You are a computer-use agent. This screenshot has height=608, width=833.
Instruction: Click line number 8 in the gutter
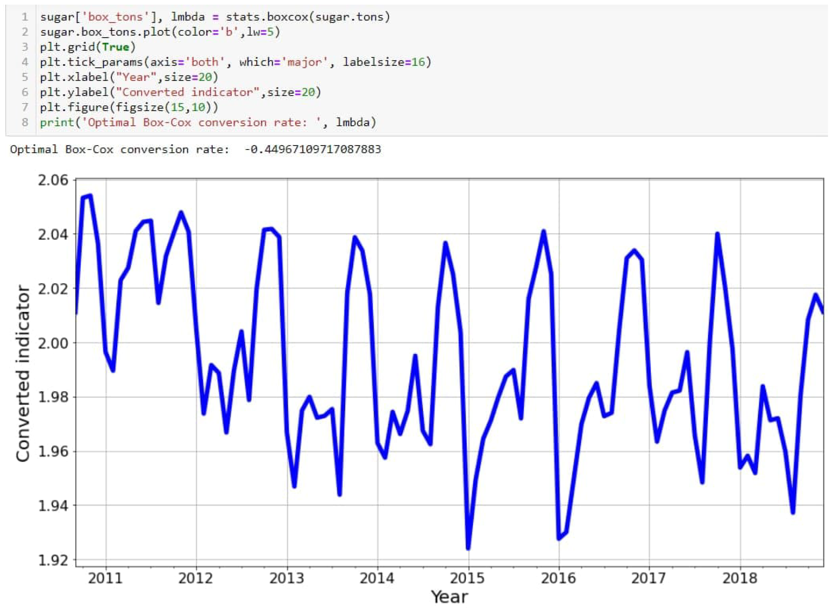[x=25, y=122]
